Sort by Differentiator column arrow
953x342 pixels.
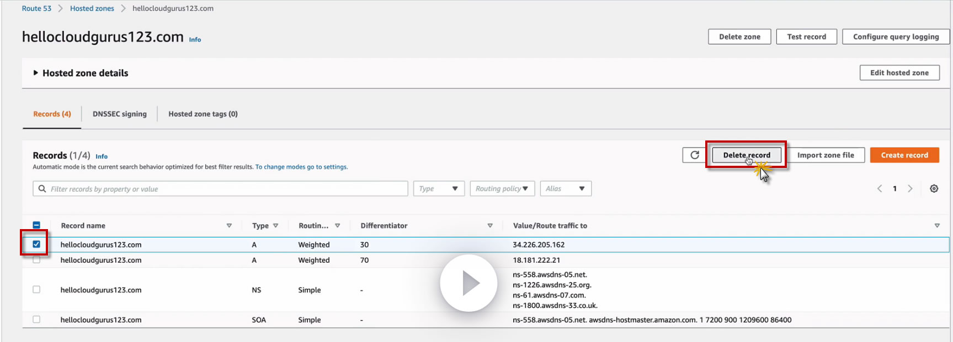coord(490,226)
